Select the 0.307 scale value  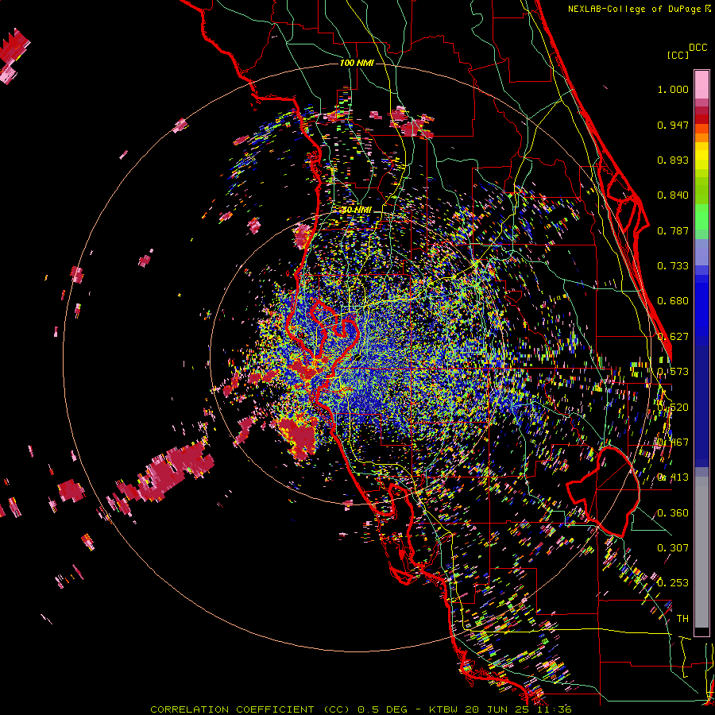(673, 548)
